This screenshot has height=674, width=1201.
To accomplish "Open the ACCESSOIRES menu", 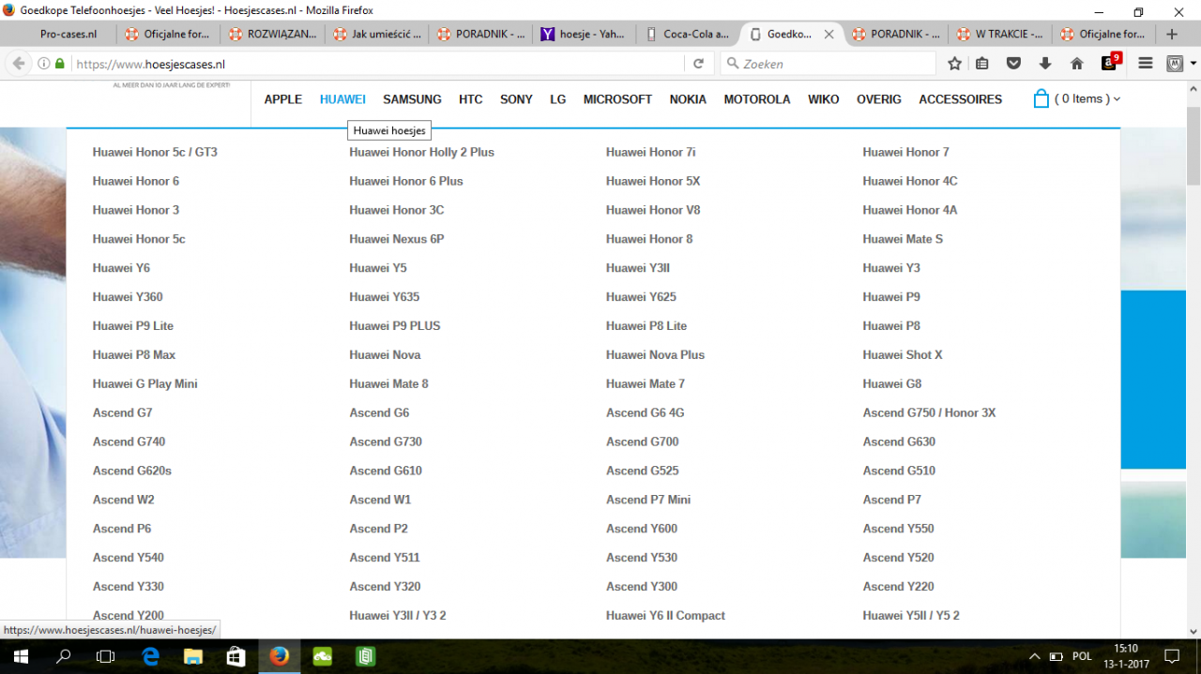I will point(961,99).
